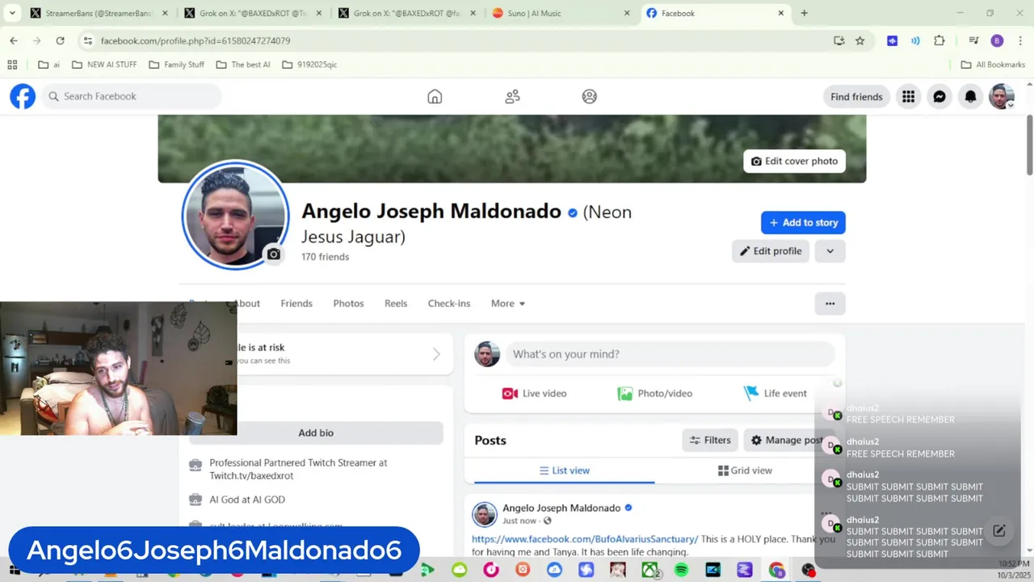Click the edit pencil icon in chat overlay
The height and width of the screenshot is (582, 1034).
[x=999, y=531]
